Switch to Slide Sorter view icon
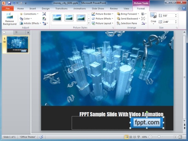This screenshot has height=141, width=188. 131,137
